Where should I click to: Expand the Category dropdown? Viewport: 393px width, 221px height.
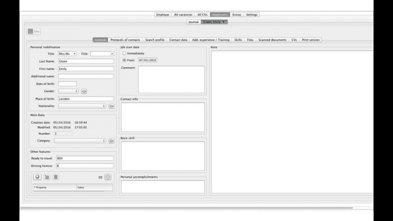[x=80, y=141]
